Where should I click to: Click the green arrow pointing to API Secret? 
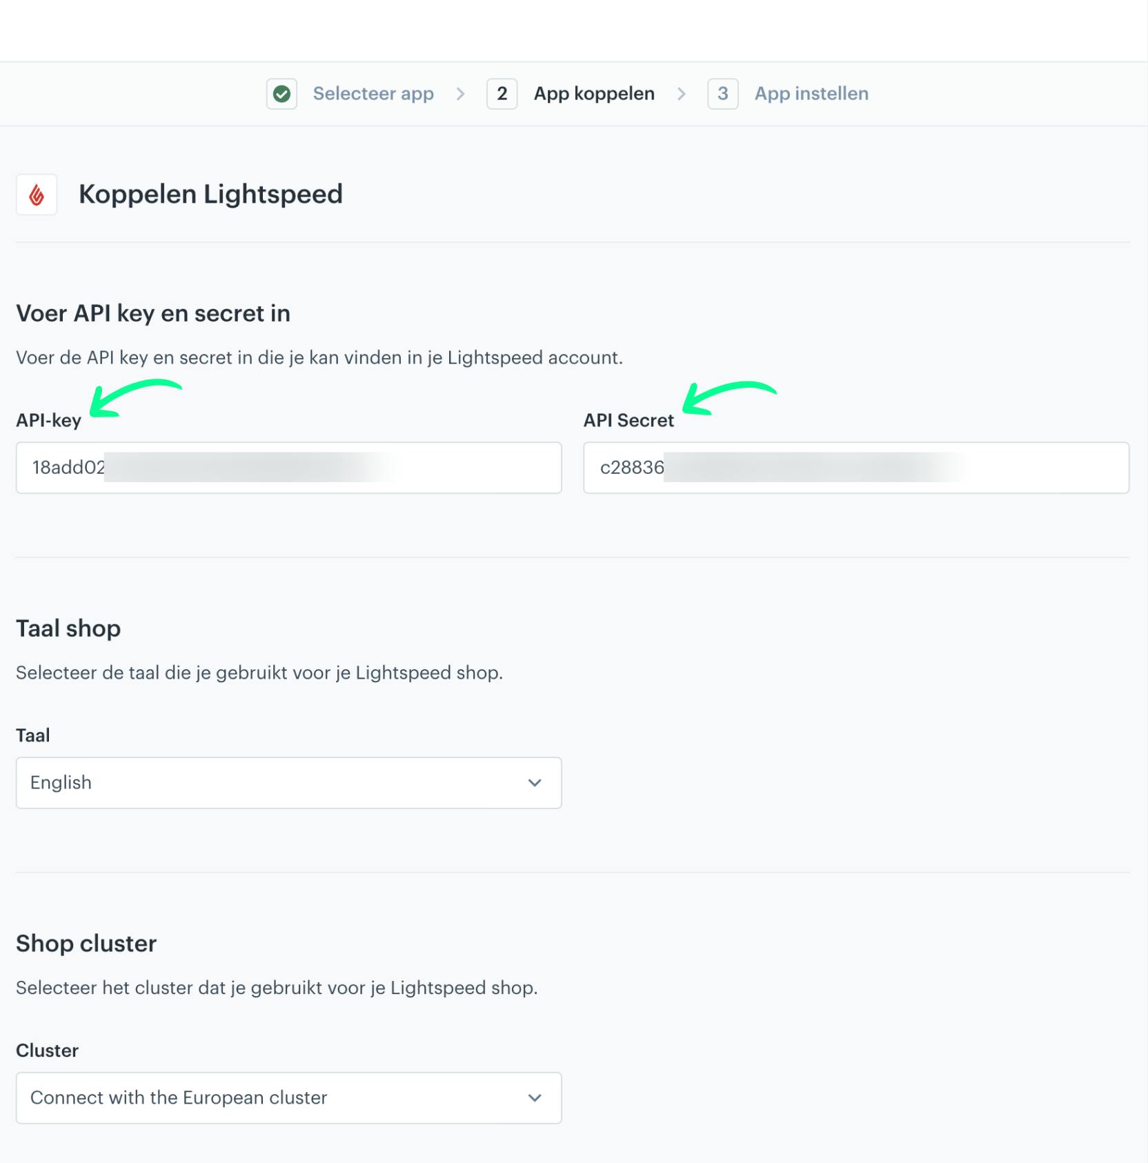click(729, 398)
